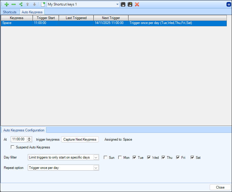Click the green plus add icon
232x192 pixels.
click(x=7, y=4)
